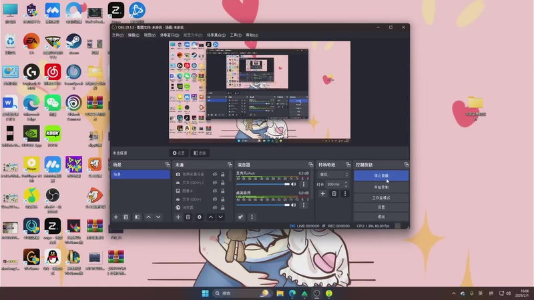534x300 pixels.
Task: Click the 开始录制 button
Action: (381, 187)
